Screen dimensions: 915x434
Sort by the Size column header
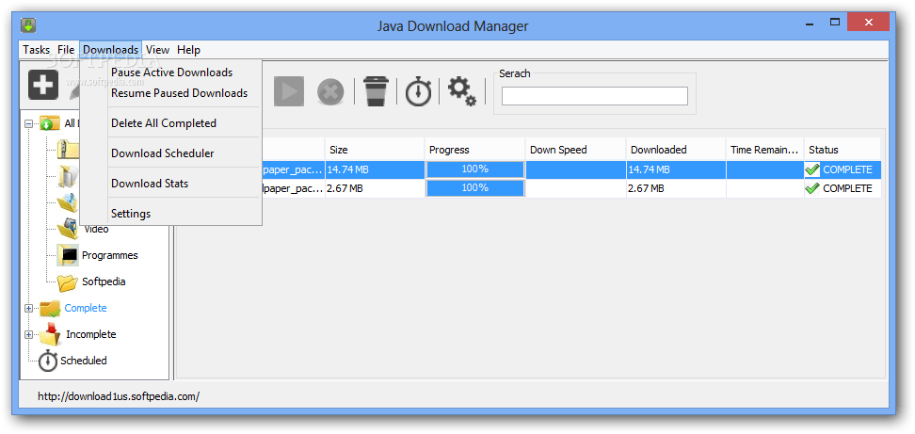point(374,150)
